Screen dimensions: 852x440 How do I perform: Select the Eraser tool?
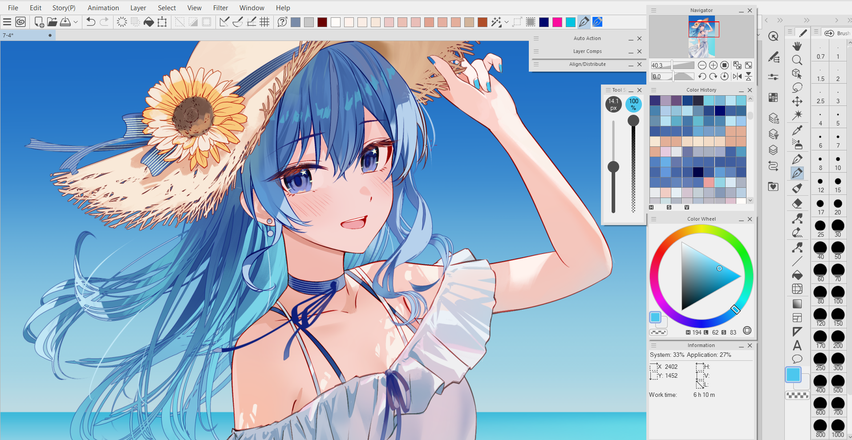point(797,204)
